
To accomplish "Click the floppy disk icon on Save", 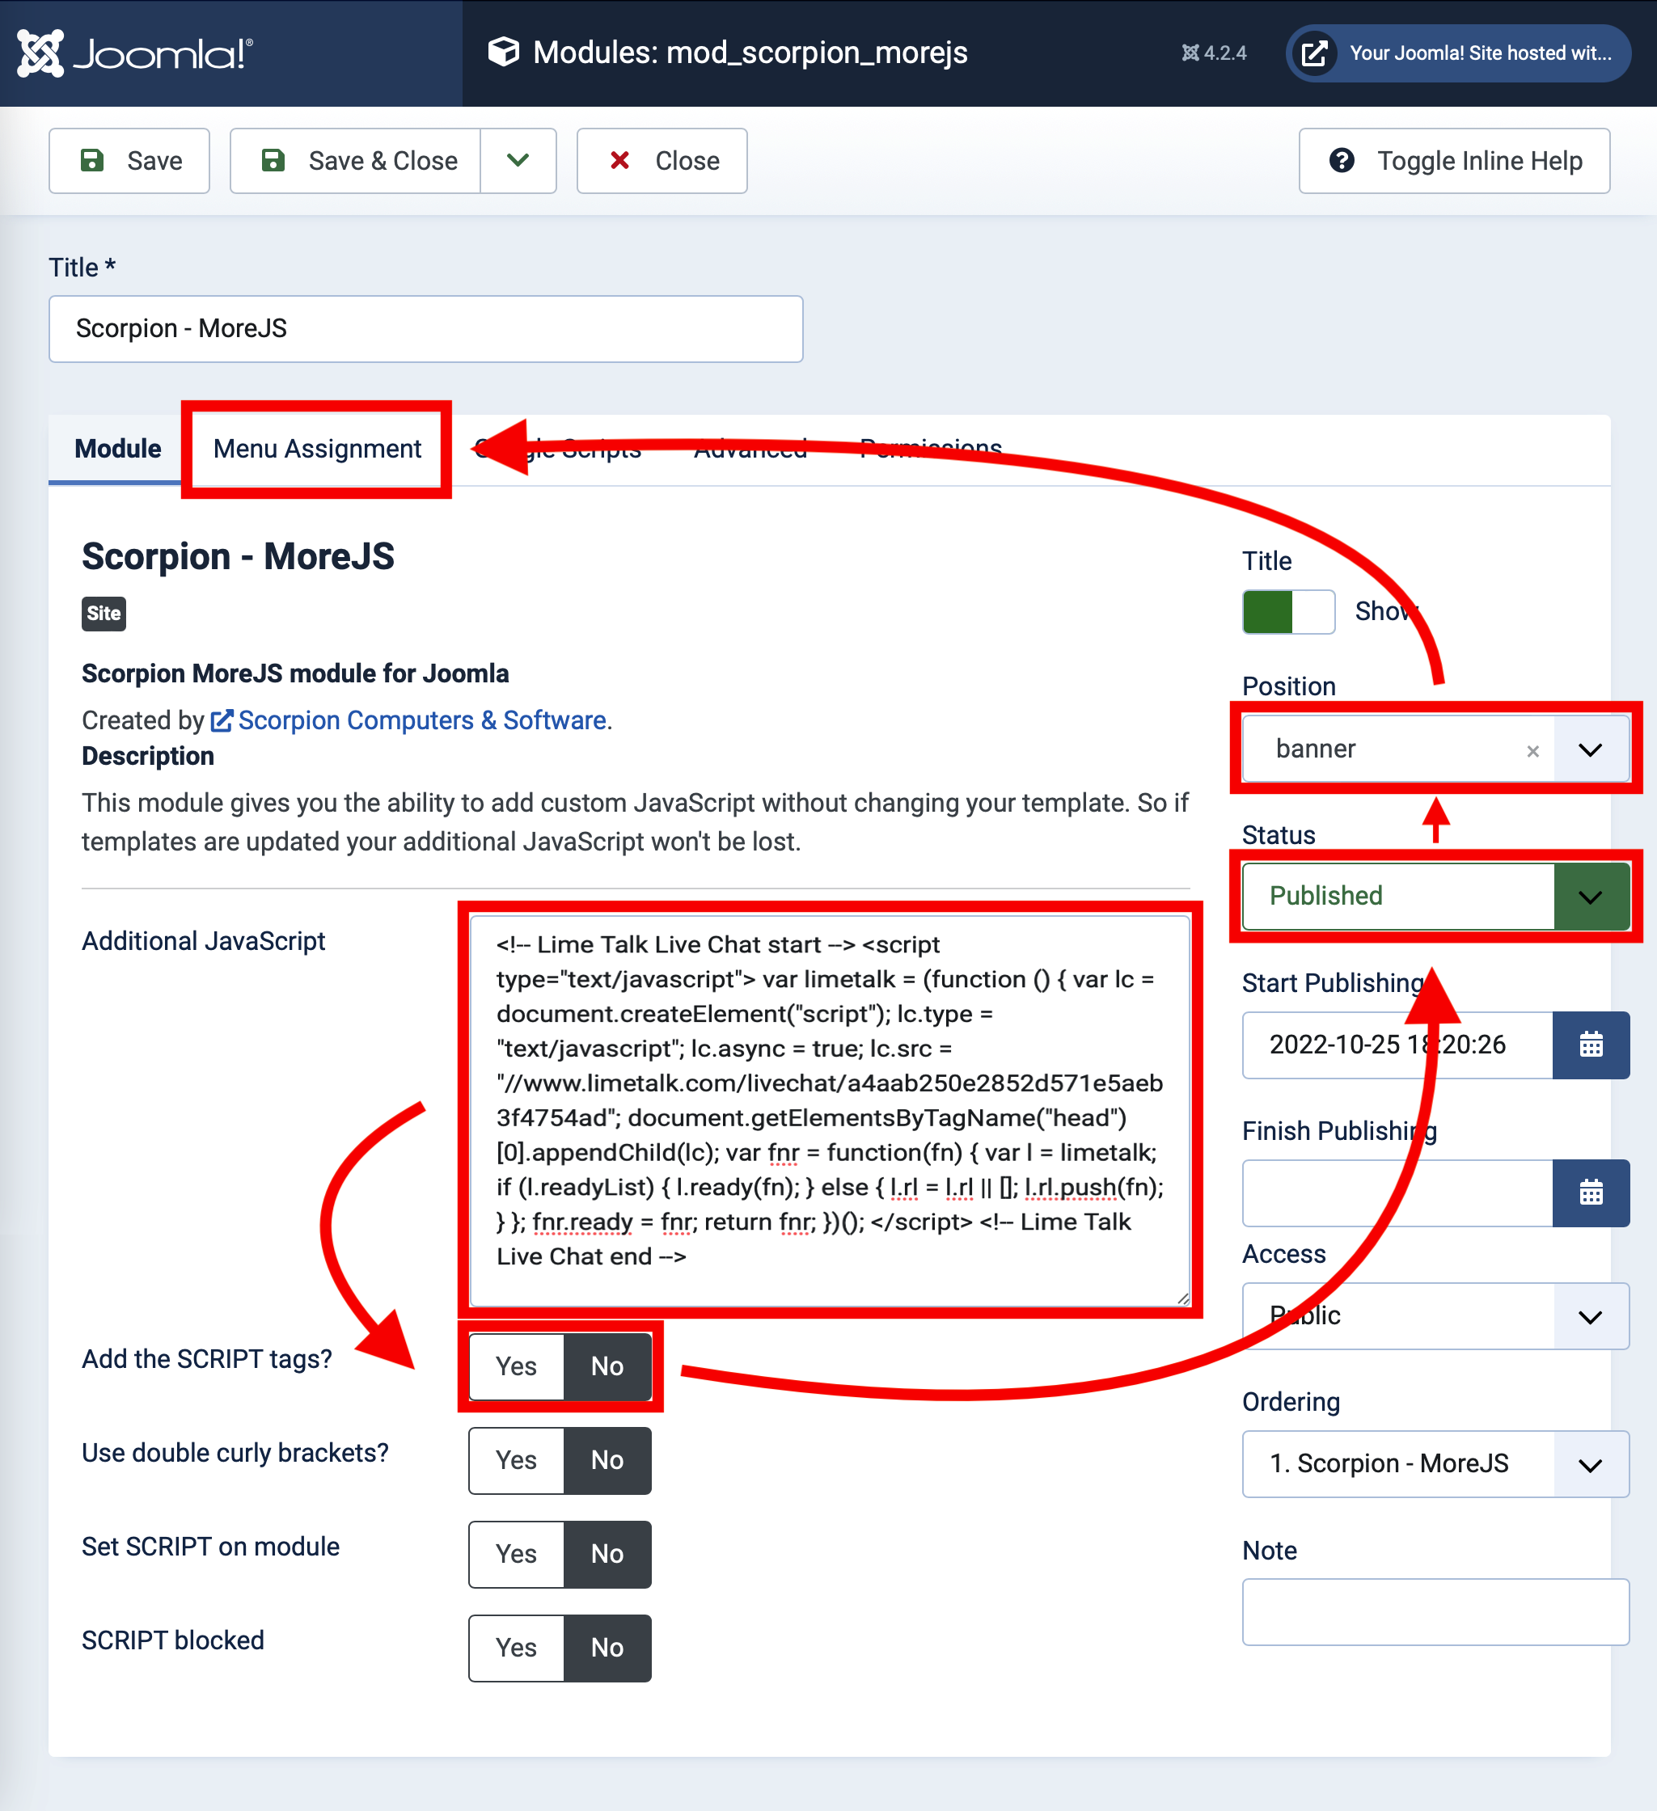I will pyautogui.click(x=92, y=161).
